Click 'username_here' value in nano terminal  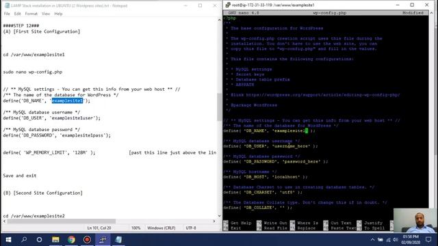[291, 146]
